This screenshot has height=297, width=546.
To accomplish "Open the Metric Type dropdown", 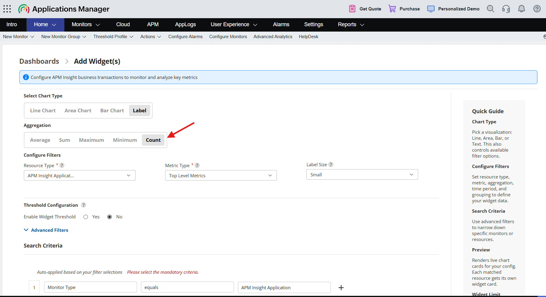I will pyautogui.click(x=221, y=175).
